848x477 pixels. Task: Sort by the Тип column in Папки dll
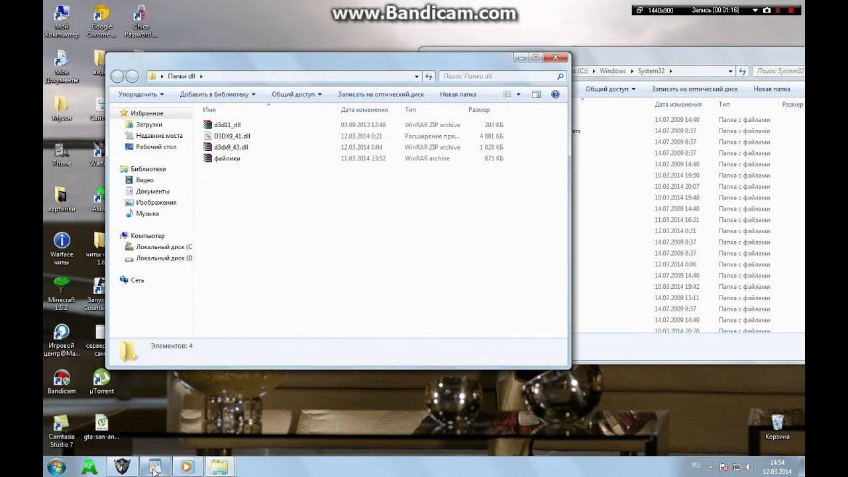[x=434, y=109]
